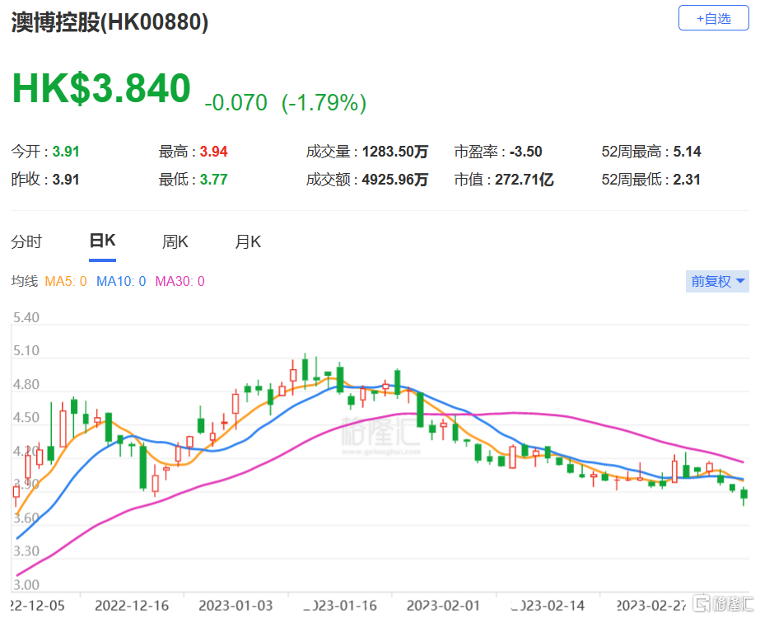This screenshot has height=618, width=760.
Task: Click the 52周最低 value 2.31
Action: [x=687, y=180]
